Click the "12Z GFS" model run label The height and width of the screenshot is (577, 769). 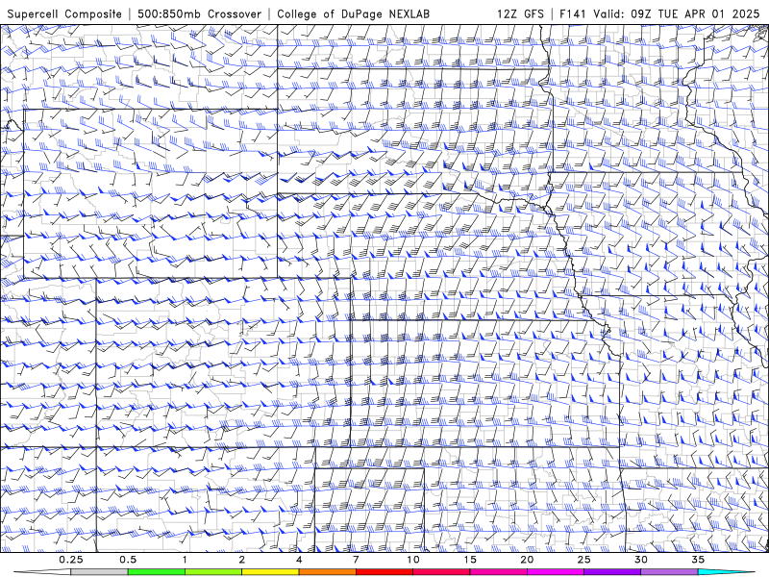point(520,13)
